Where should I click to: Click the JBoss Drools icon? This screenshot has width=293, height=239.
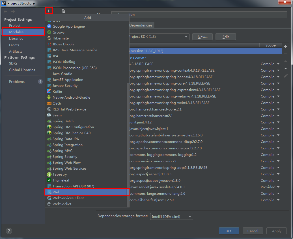(49, 44)
